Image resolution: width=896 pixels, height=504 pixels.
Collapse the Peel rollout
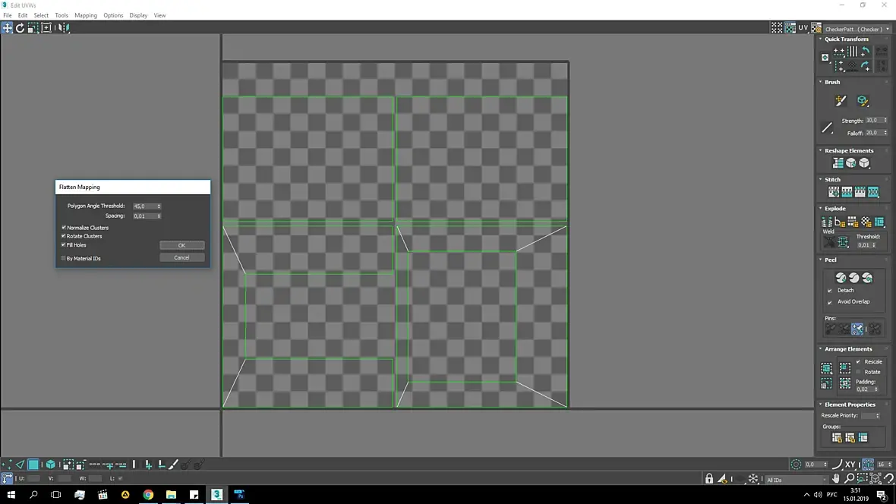click(821, 260)
